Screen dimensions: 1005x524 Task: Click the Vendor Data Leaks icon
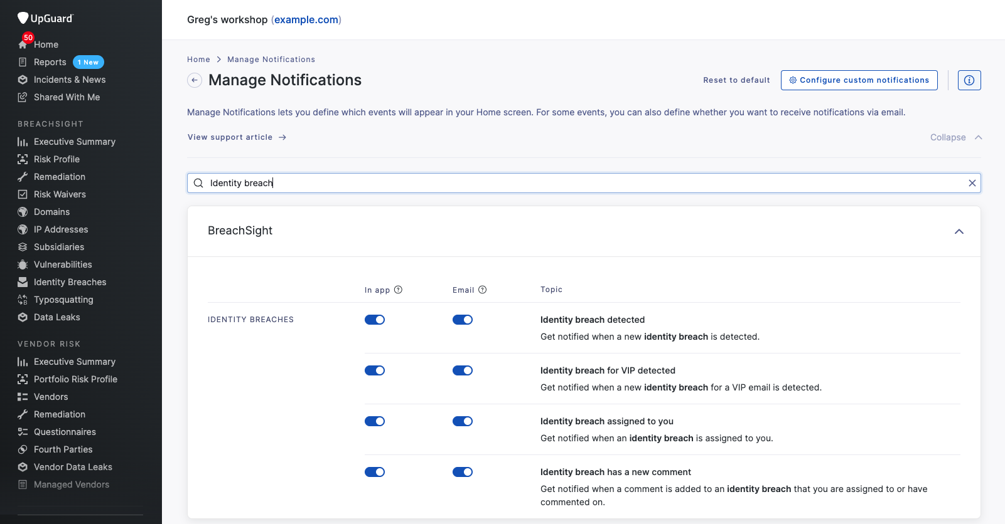pos(23,467)
